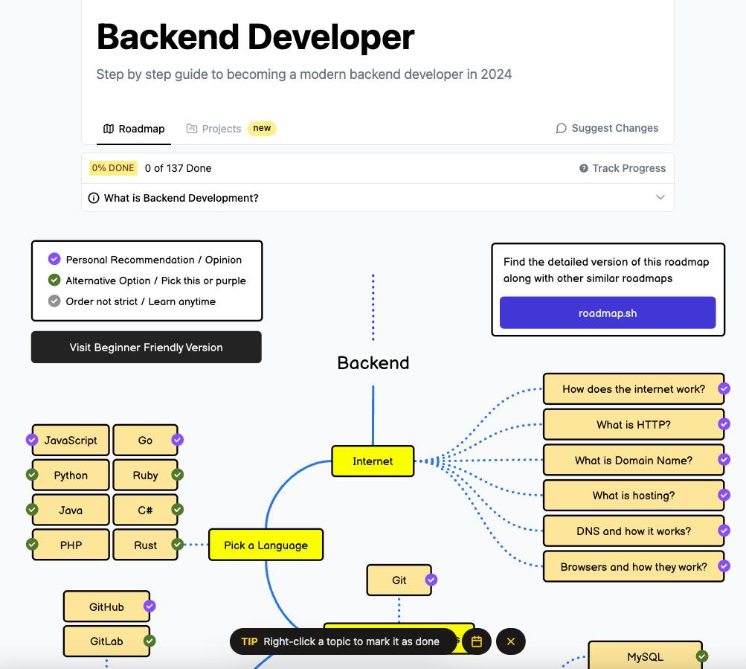
Task: Click the green check badge on Rust
Action: point(178,544)
